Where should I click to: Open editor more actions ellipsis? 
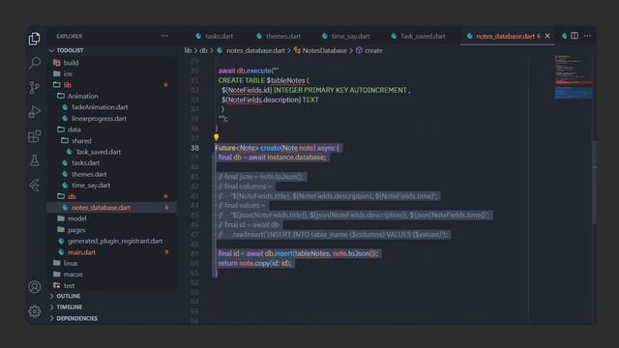(x=587, y=36)
